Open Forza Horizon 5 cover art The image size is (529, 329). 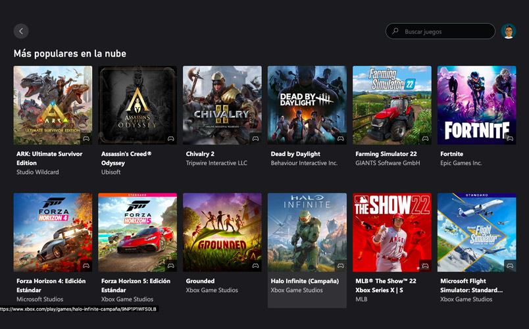(138, 232)
